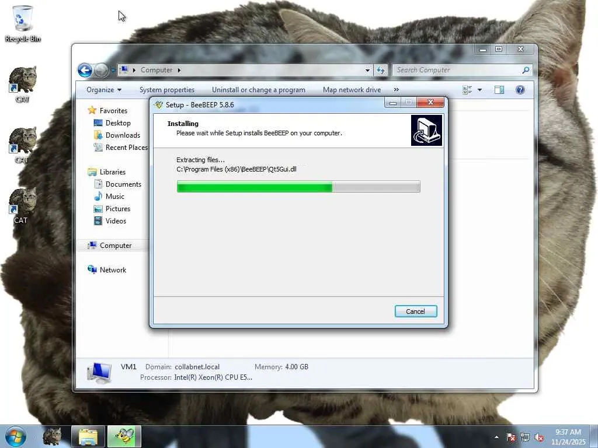Open Downloads folder in sidebar
This screenshot has width=598, height=448.
123,135
